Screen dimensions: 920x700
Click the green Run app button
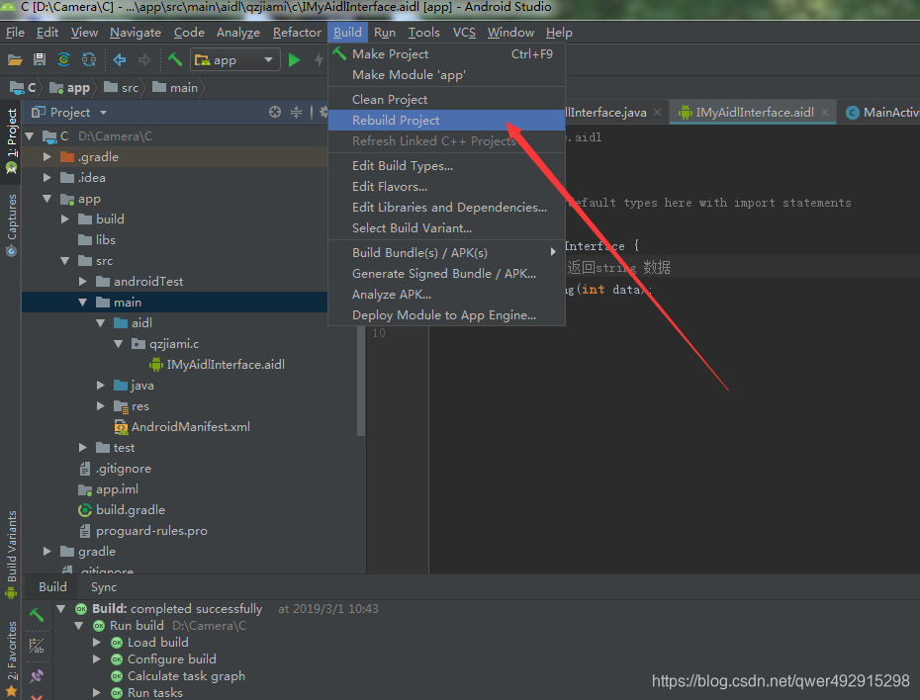click(295, 59)
